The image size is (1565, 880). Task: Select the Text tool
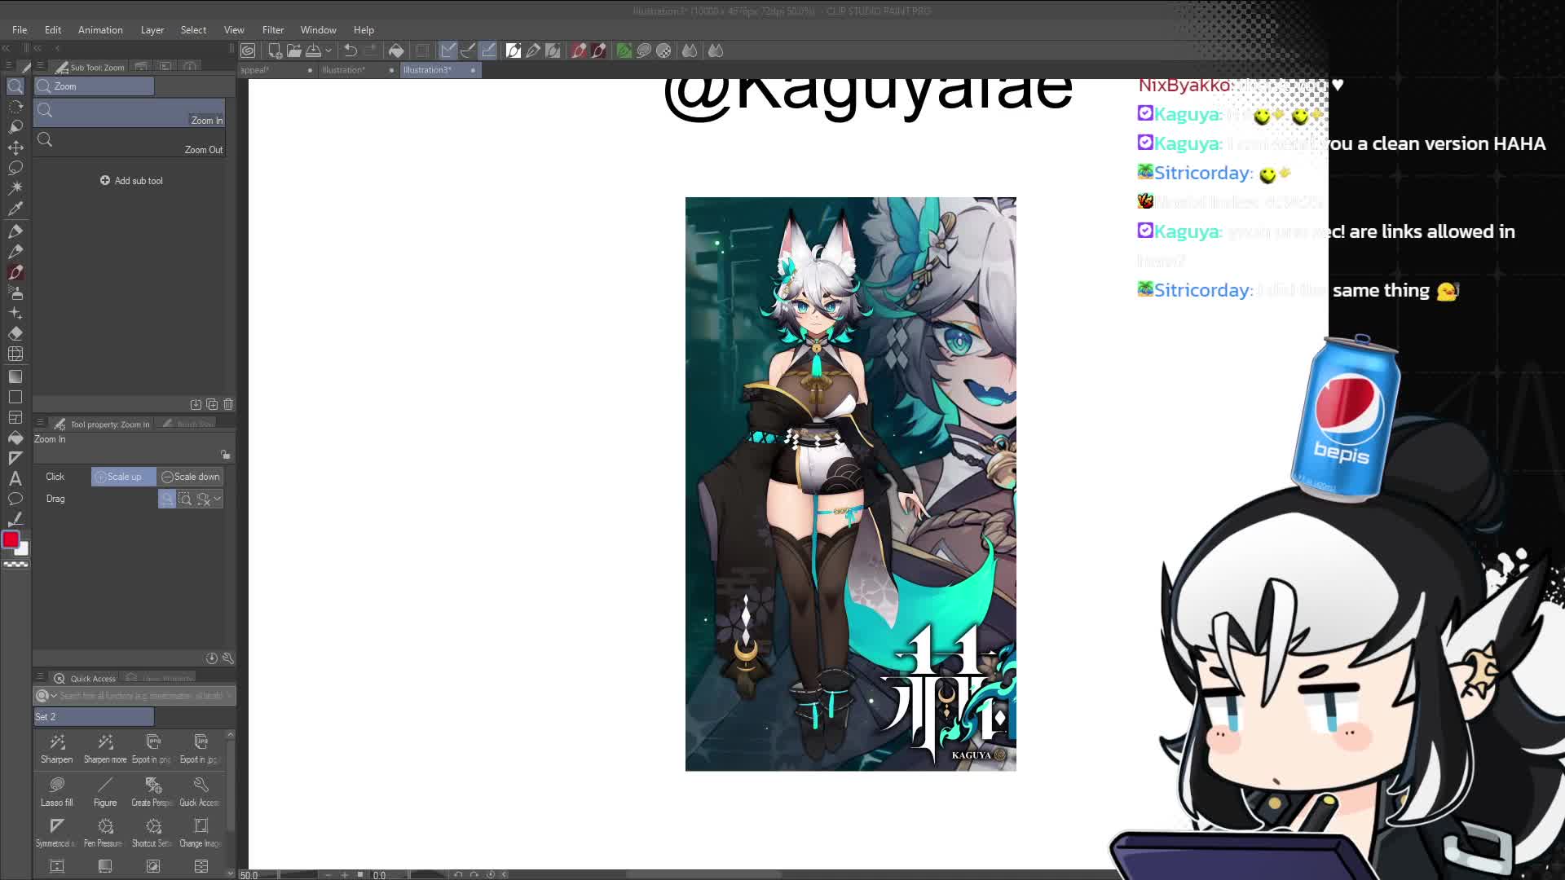15,478
